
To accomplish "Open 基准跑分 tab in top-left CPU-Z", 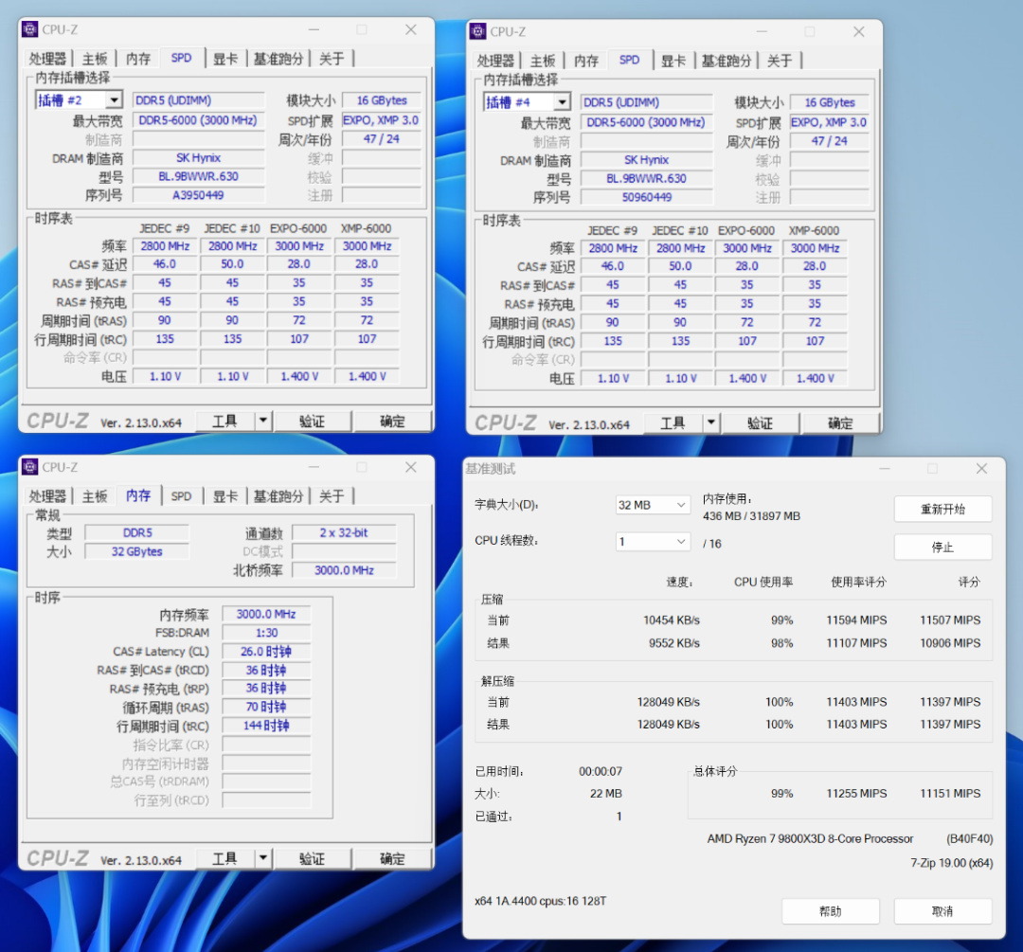I will [278, 59].
